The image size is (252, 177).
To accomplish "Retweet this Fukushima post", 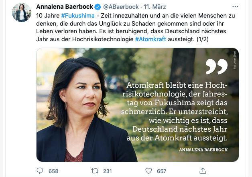I will click(x=95, y=171).
